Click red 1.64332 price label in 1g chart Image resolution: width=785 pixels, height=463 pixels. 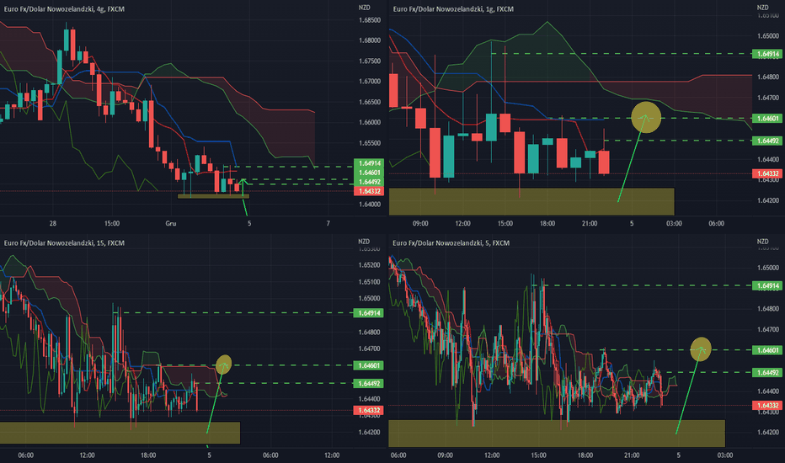[767, 173]
